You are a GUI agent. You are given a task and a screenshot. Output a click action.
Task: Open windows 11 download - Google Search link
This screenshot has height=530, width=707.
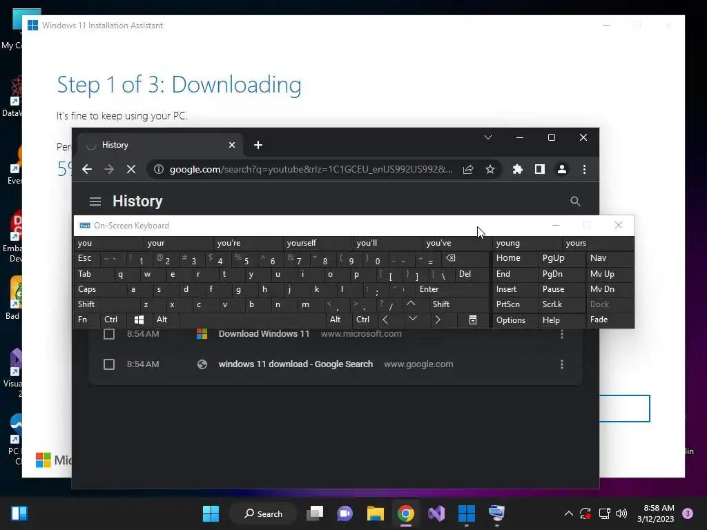click(296, 364)
